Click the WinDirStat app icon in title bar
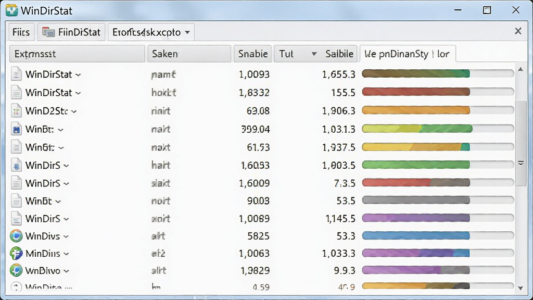The image size is (533, 300). (11, 10)
